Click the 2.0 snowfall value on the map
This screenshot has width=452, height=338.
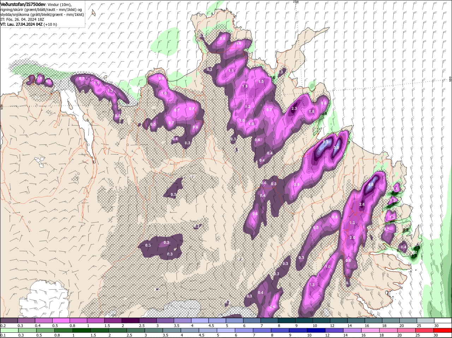(x=352, y=238)
